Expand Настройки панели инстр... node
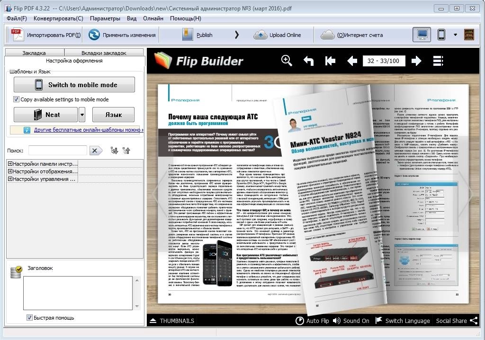The width and height of the screenshot is (485, 340). click(10, 164)
